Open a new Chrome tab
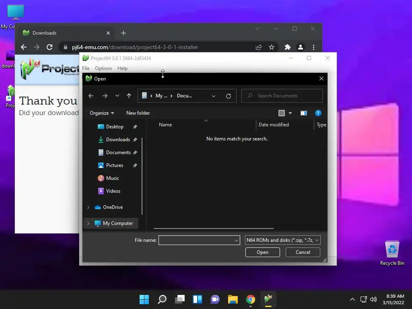Screen dimensions: 412x309 124,33
